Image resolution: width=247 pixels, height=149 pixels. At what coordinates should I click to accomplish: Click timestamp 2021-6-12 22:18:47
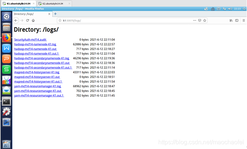tap(102, 86)
